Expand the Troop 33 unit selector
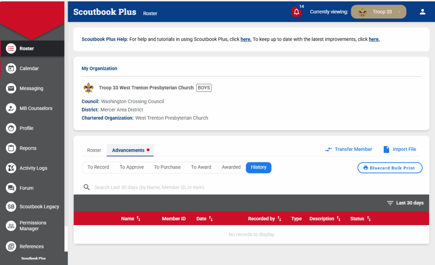This screenshot has width=435, height=265. click(x=379, y=12)
